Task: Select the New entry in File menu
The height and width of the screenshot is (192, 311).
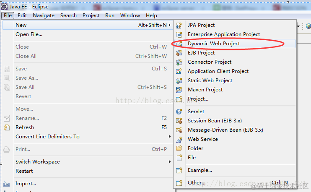Action: tap(87, 25)
